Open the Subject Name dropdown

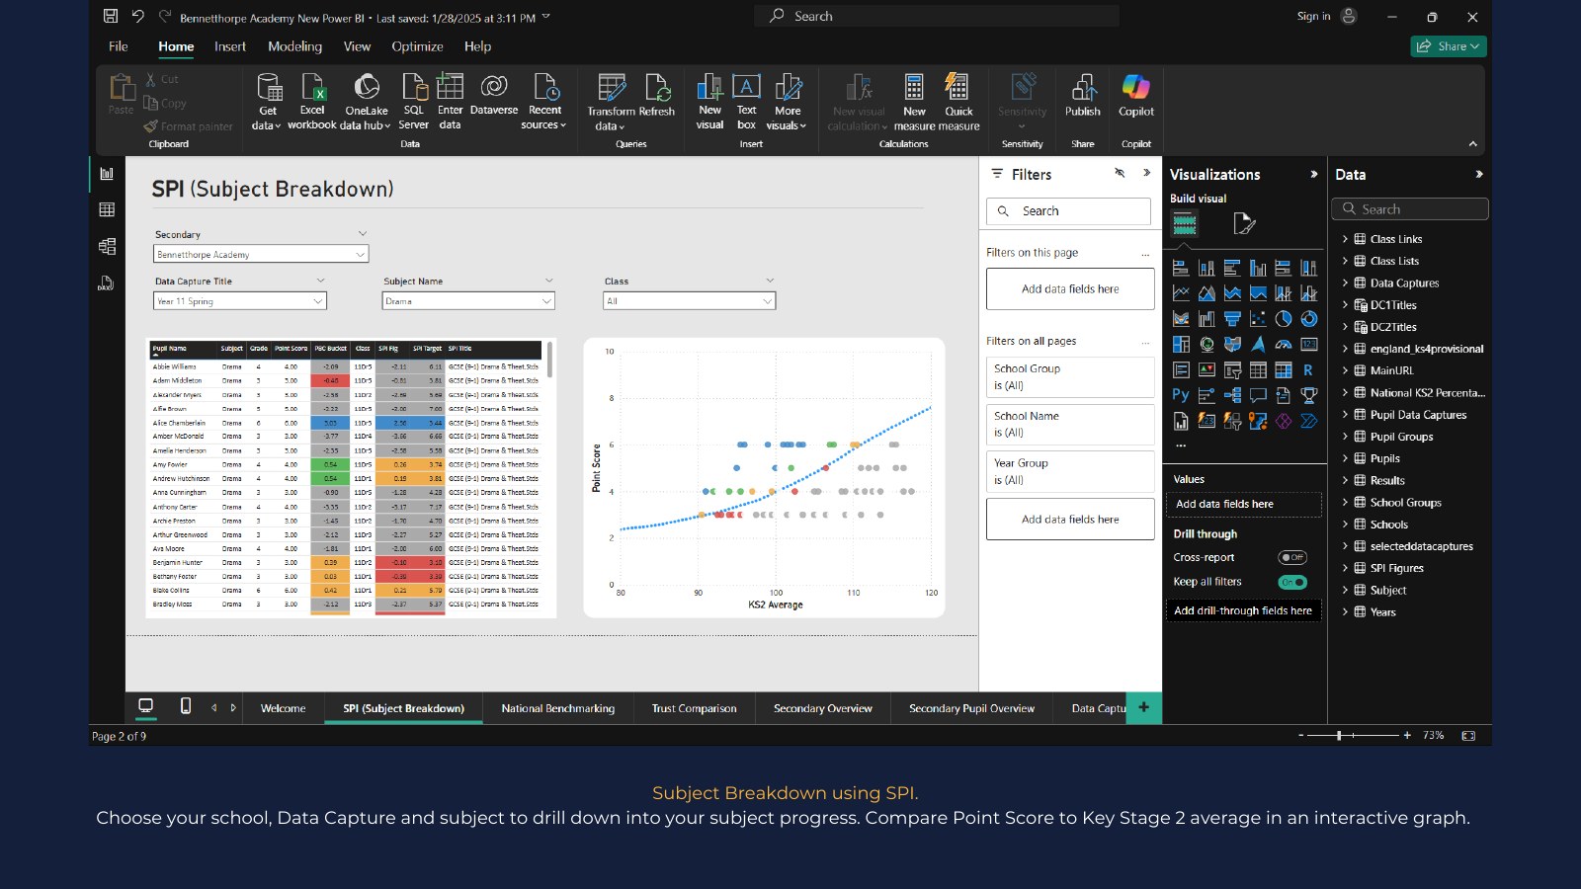[468, 301]
